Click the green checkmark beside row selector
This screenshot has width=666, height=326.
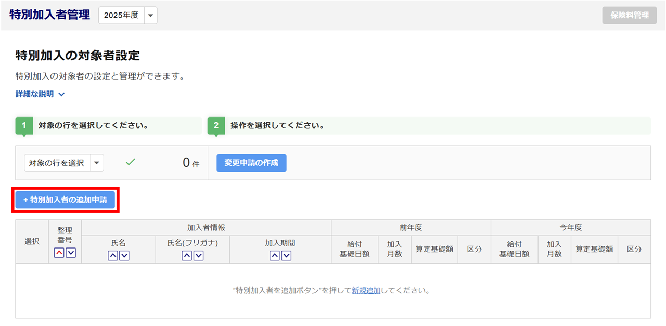pyautogui.click(x=131, y=162)
